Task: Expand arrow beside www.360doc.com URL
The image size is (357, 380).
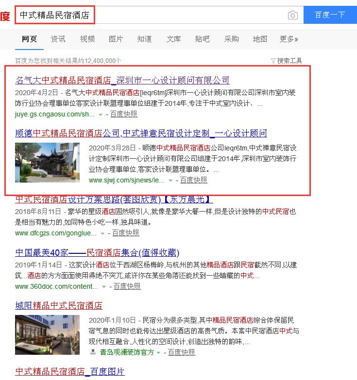Action: point(104,287)
